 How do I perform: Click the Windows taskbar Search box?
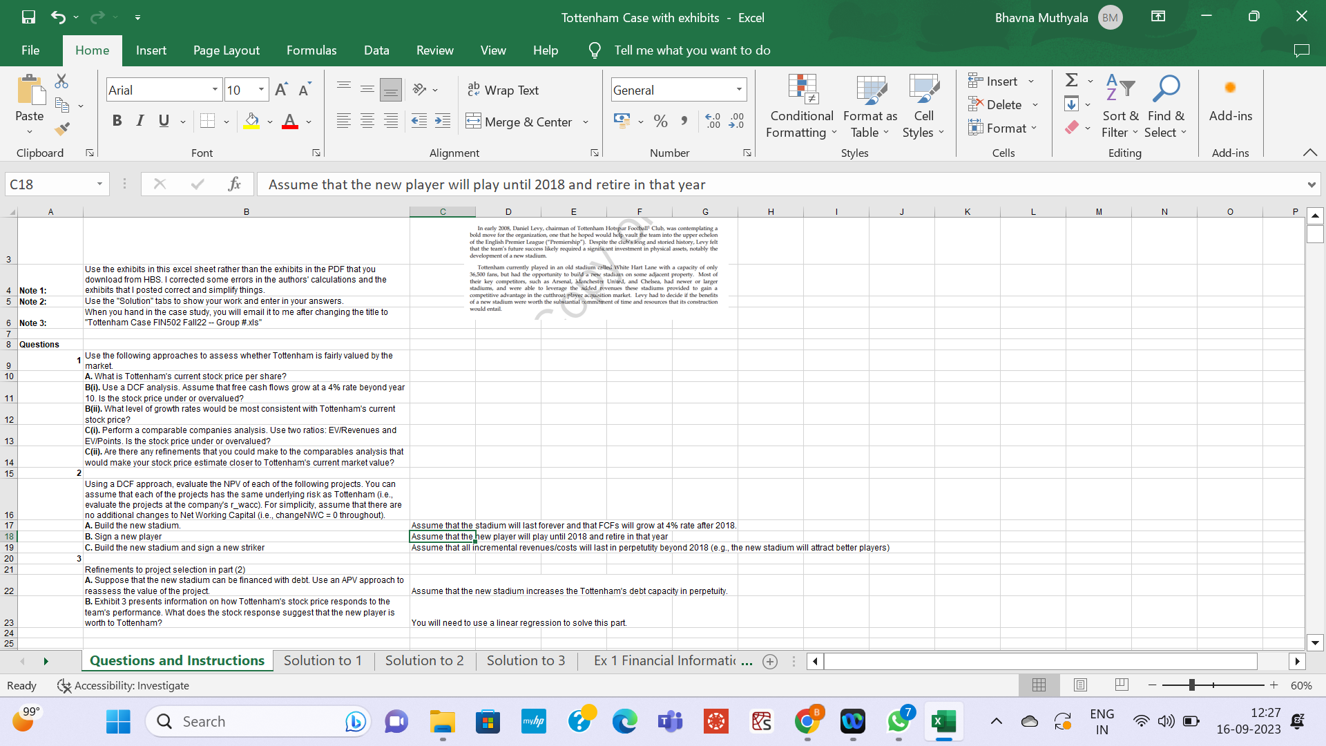pyautogui.click(x=258, y=722)
